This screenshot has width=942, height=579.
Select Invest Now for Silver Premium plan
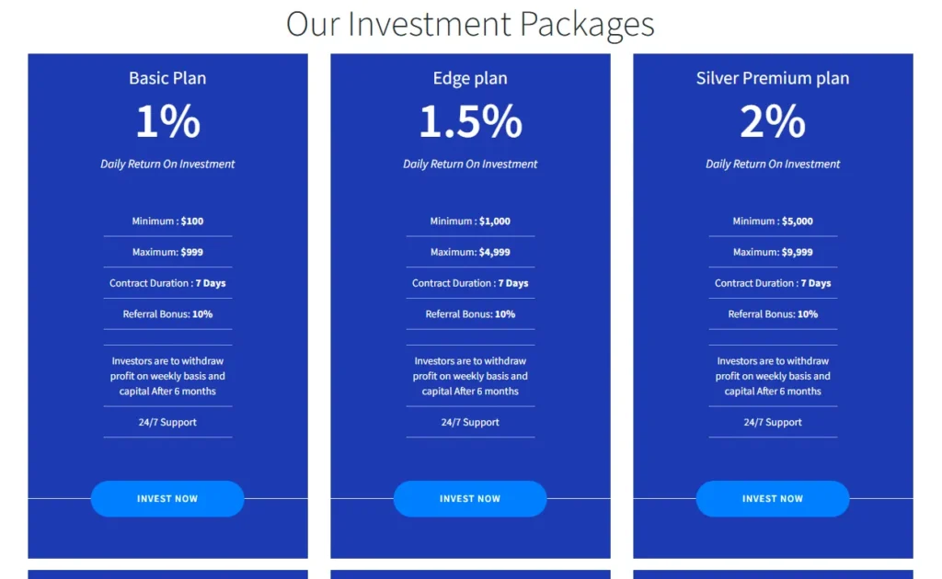click(x=773, y=498)
